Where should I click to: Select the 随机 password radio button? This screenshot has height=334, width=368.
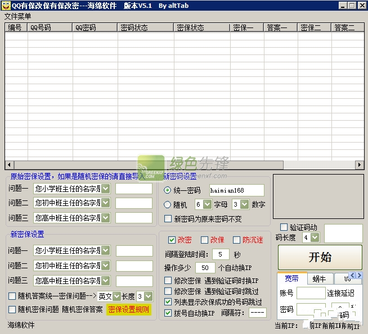[x=167, y=205]
